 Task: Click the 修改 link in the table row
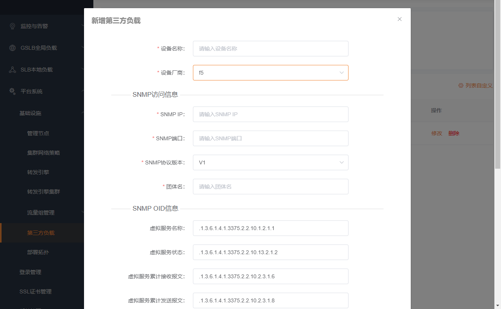click(436, 133)
